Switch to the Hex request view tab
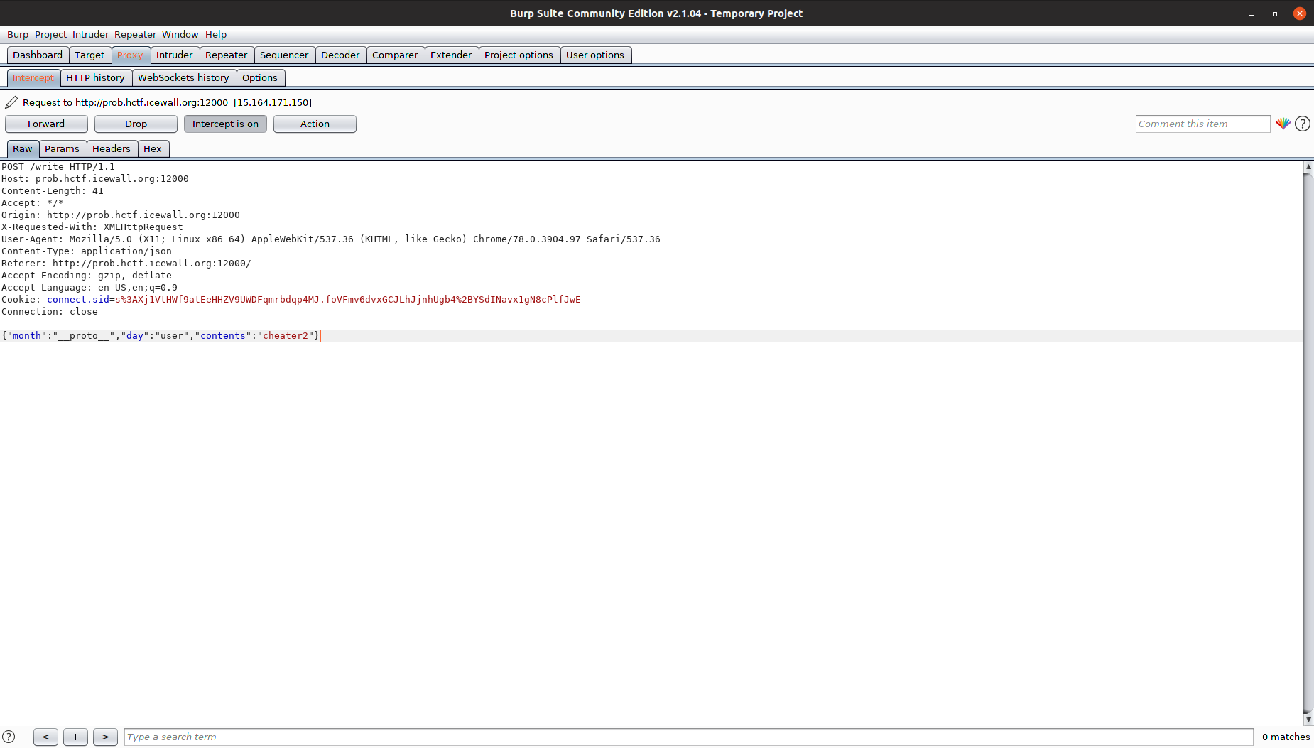Image resolution: width=1314 pixels, height=748 pixels. tap(153, 148)
